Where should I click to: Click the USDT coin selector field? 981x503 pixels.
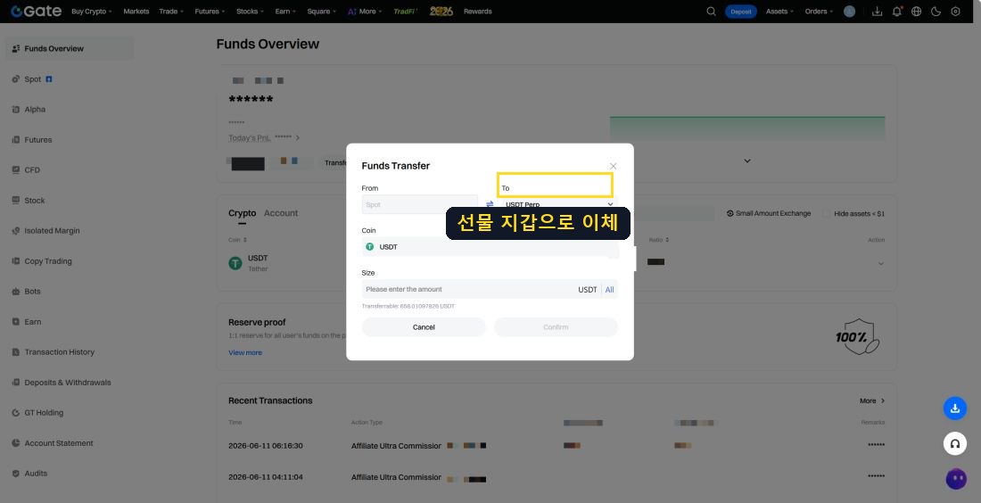(490, 247)
